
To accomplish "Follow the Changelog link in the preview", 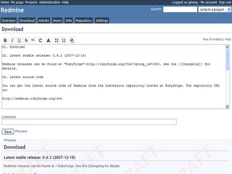I will tap(96, 166).
